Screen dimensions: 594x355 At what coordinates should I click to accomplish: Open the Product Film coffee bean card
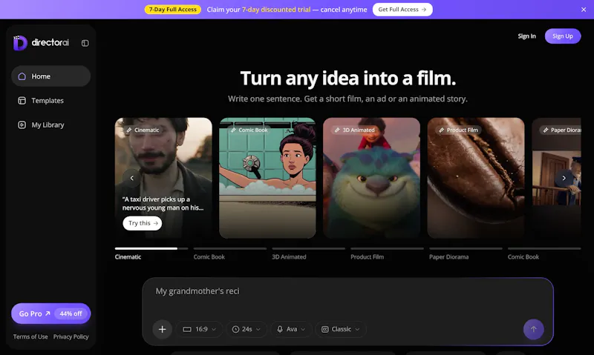[476, 178]
